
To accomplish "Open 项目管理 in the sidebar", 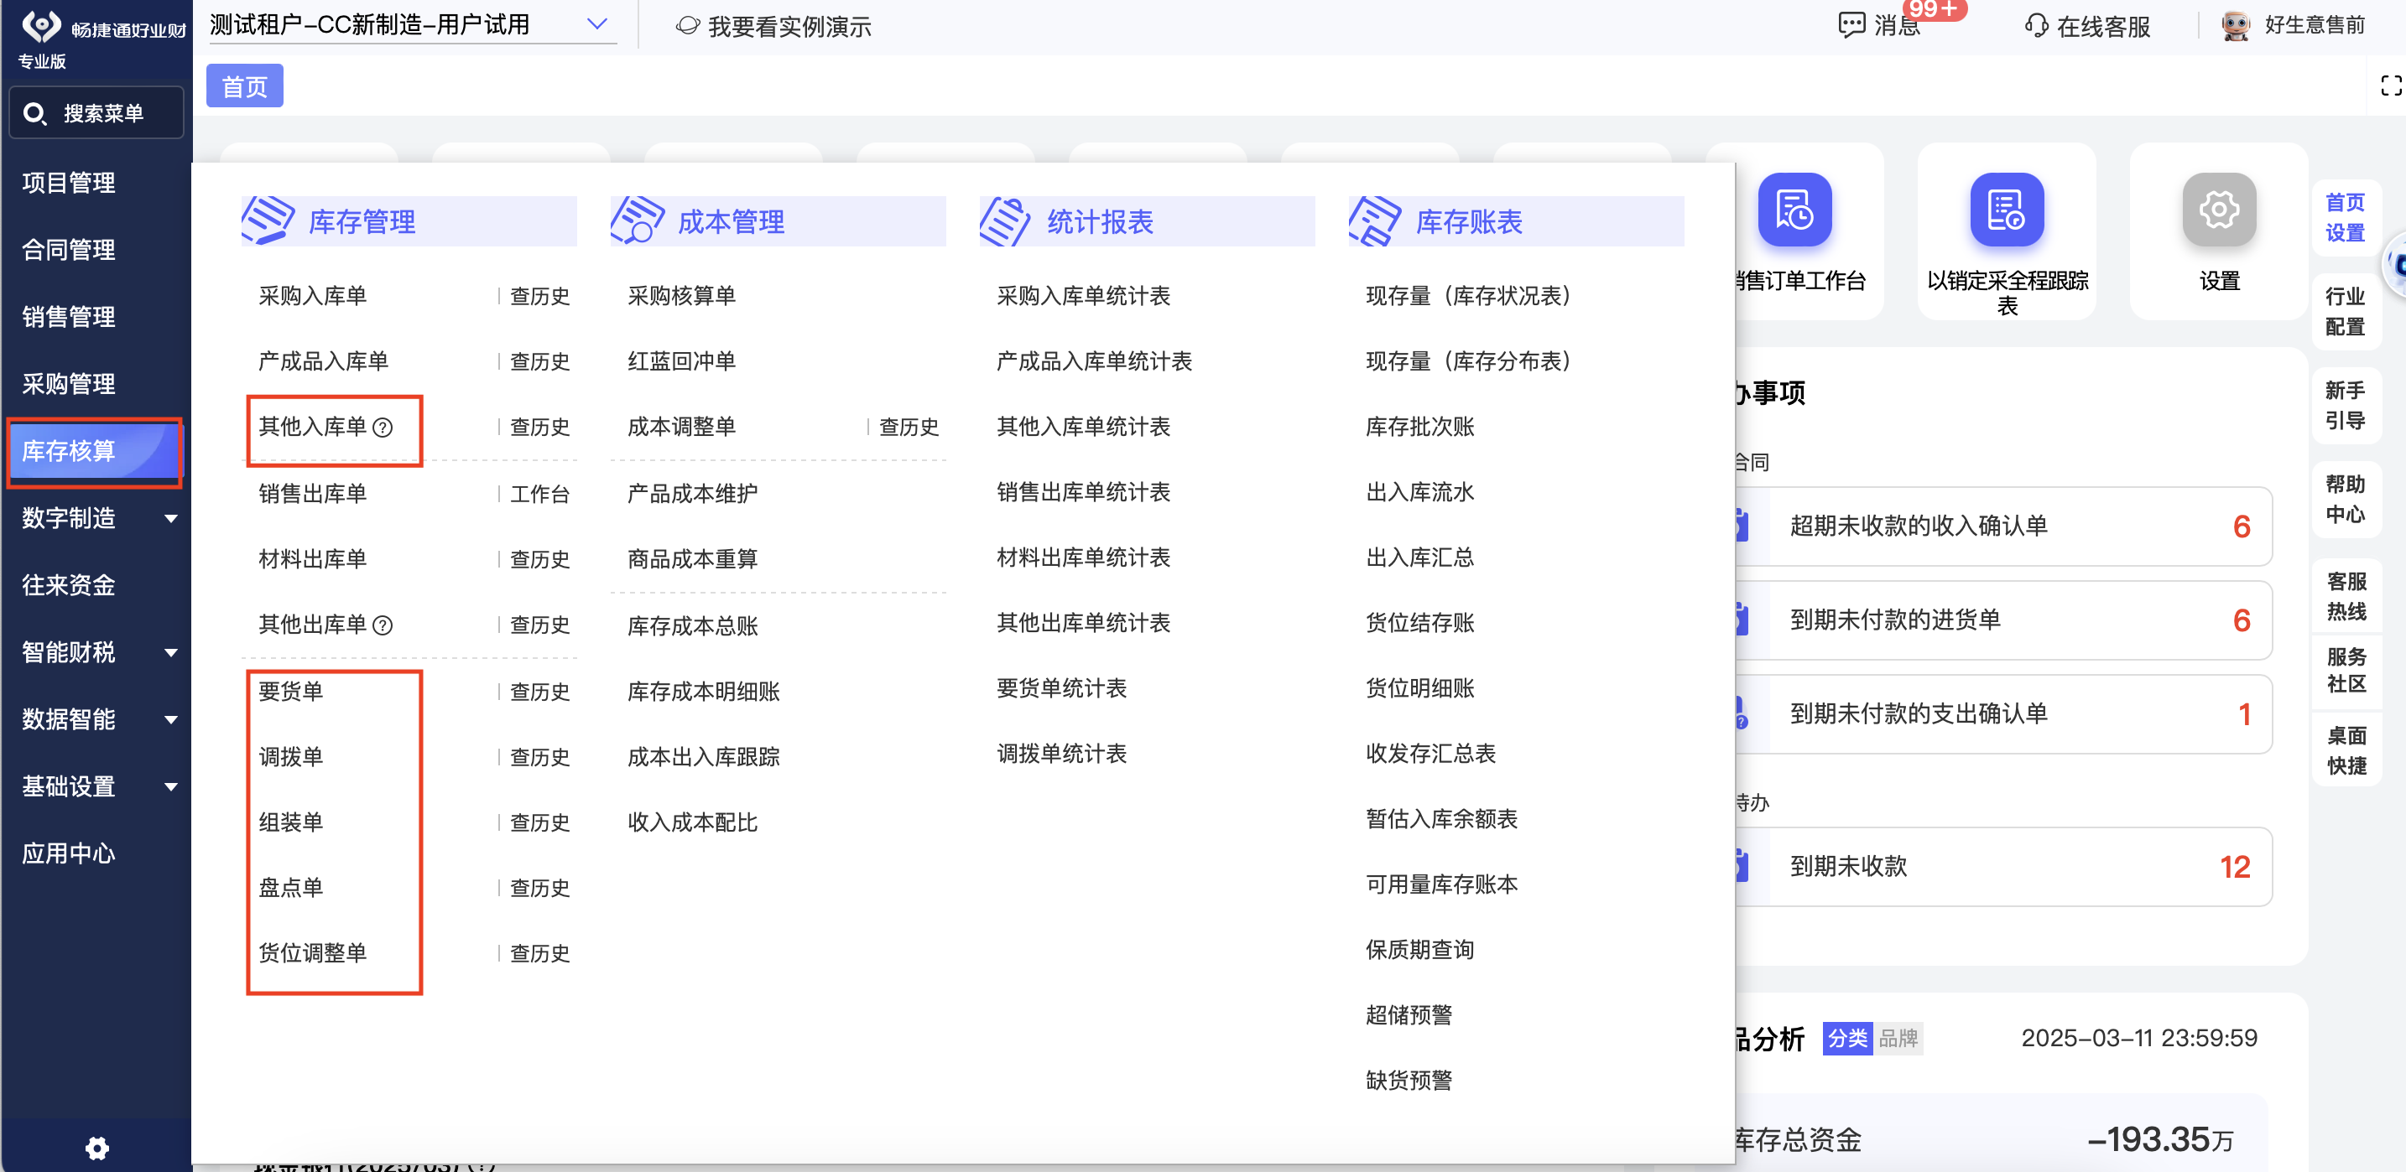I will [69, 183].
